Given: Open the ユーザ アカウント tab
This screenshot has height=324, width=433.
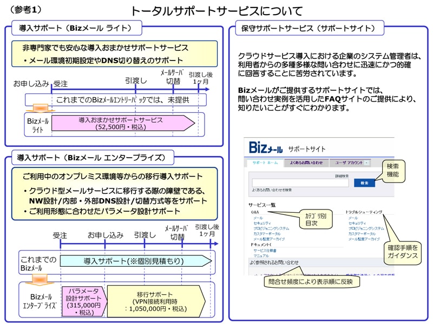Looking at the screenshot, I should (350, 163).
